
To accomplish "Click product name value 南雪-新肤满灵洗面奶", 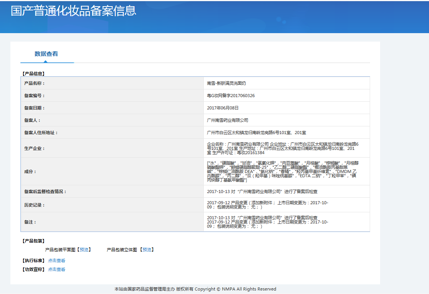I will (x=226, y=83).
